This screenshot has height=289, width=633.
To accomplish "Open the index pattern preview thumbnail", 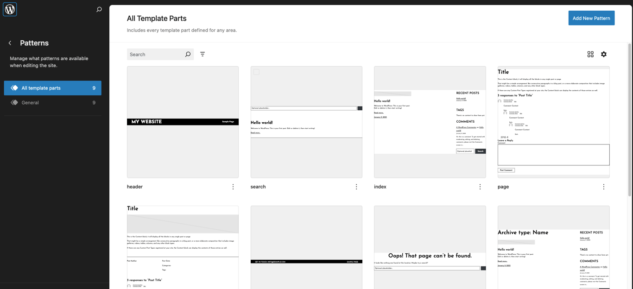I will 430,121.
